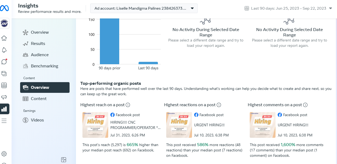The width and height of the screenshot is (337, 164).
Task: Show info for Highest comments on a post
Action: tap(305, 105)
